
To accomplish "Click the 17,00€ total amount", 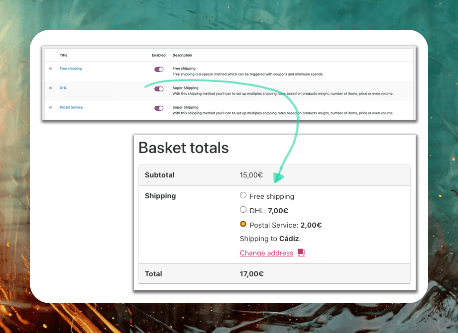I will (251, 274).
